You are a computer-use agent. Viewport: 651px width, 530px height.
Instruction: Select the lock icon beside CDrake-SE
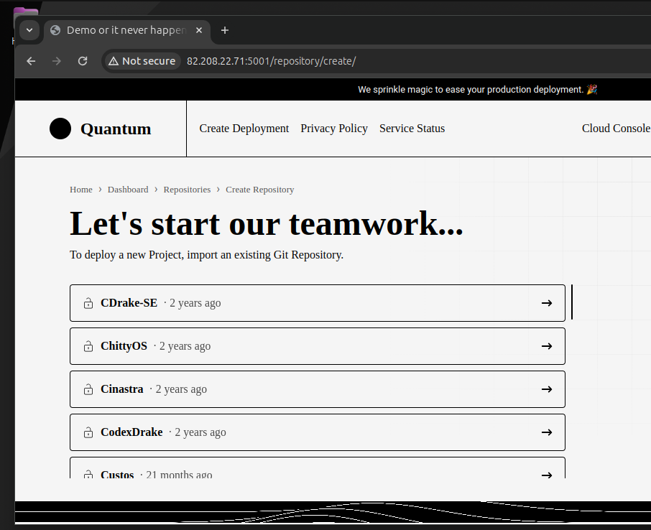pos(88,302)
